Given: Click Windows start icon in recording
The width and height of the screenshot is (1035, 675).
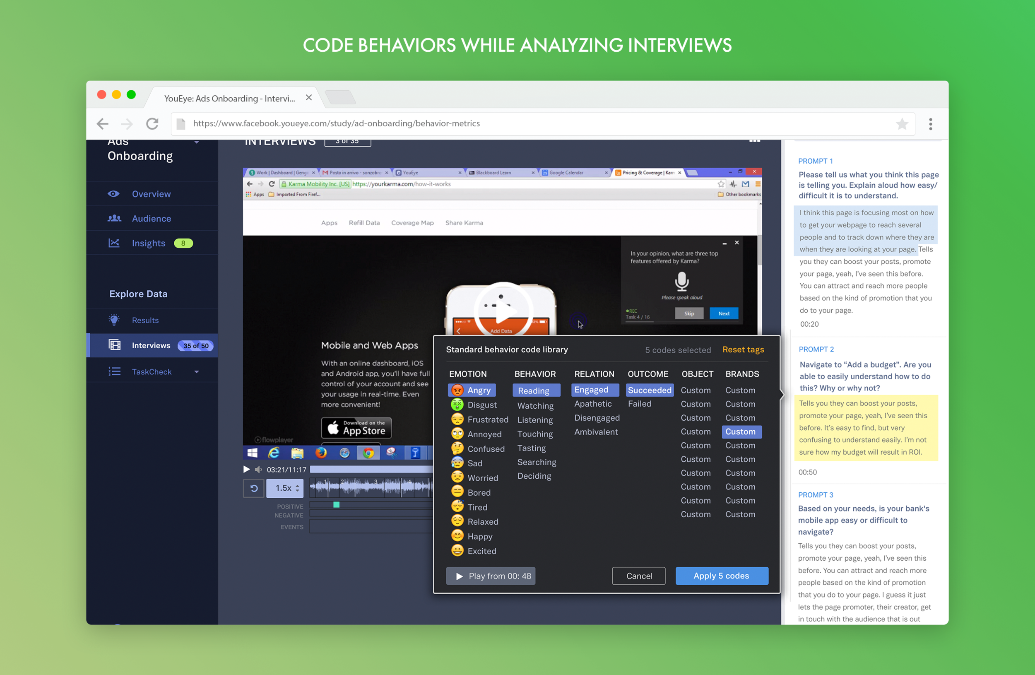Looking at the screenshot, I should point(252,453).
